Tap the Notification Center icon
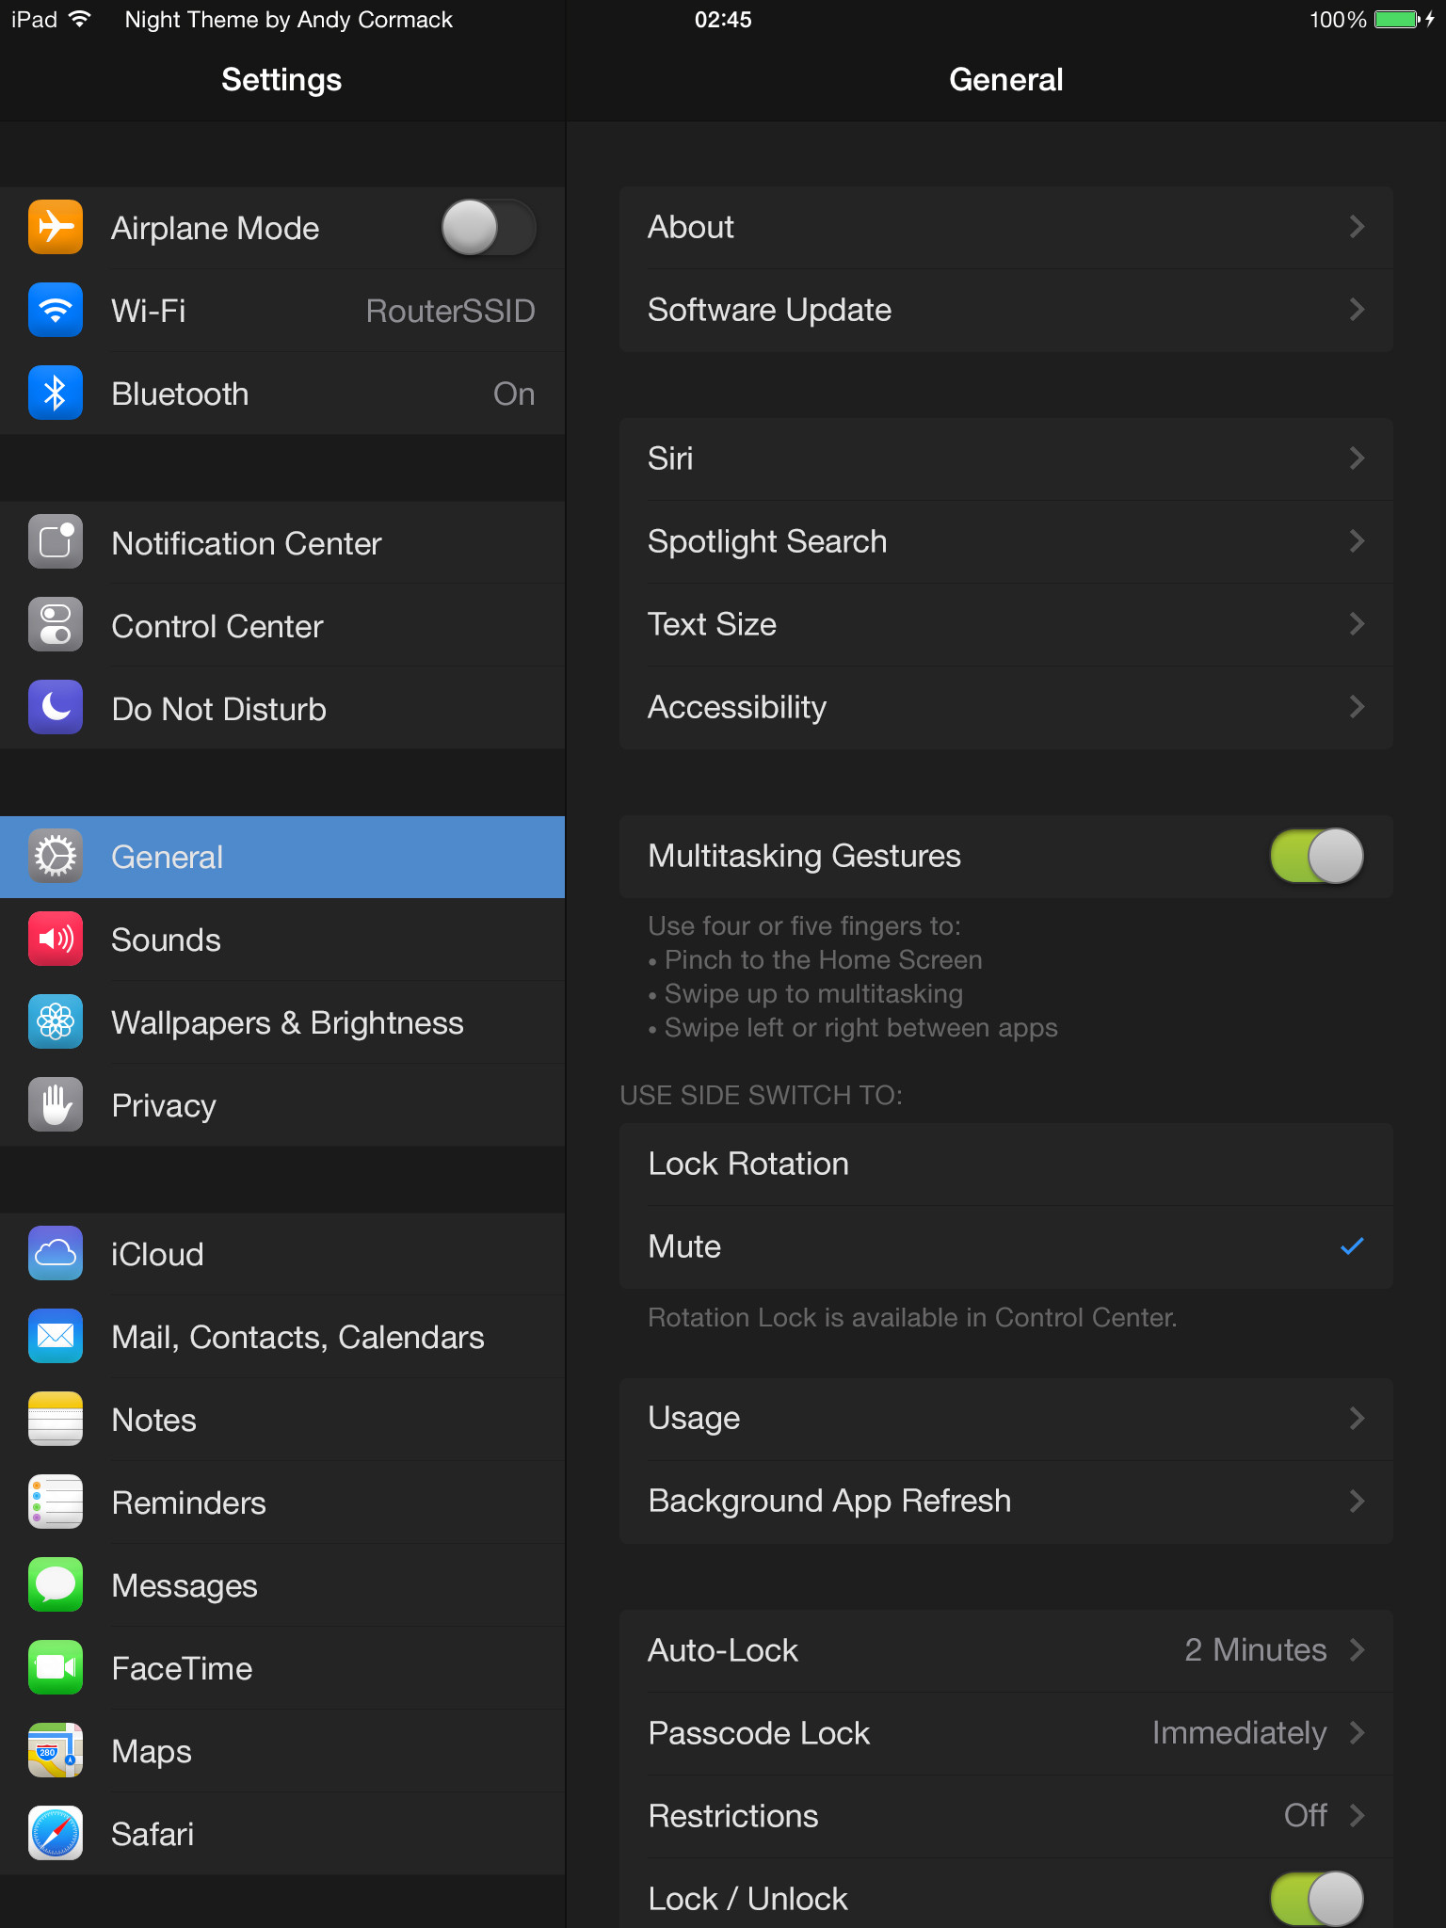Viewport: 1446px width, 1928px height. tap(56, 542)
